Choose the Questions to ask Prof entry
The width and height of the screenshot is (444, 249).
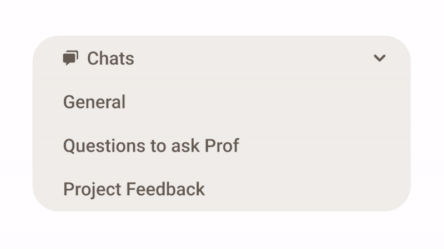coord(151,146)
